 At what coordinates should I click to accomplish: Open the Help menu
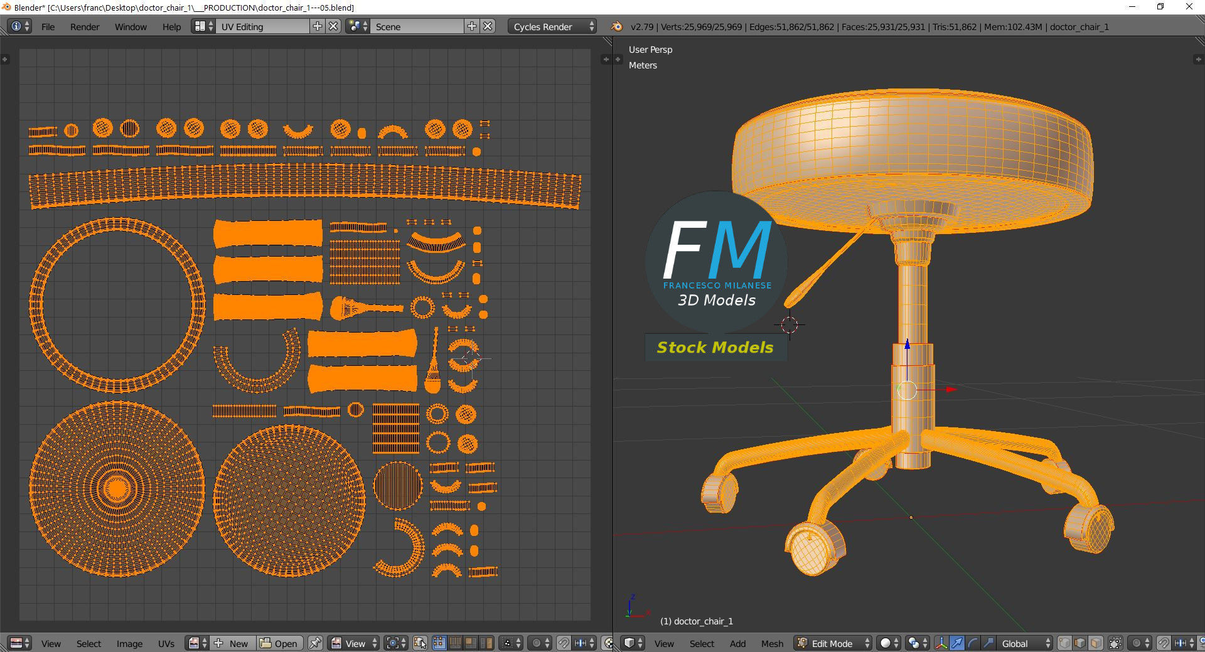(x=171, y=26)
